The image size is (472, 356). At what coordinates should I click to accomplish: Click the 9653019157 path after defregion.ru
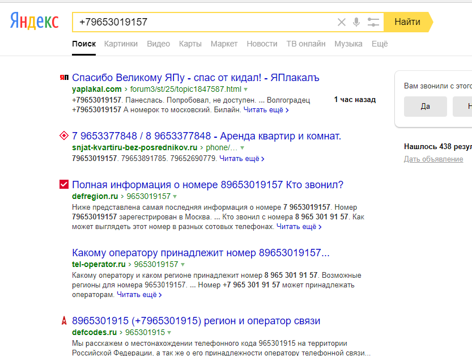point(148,196)
